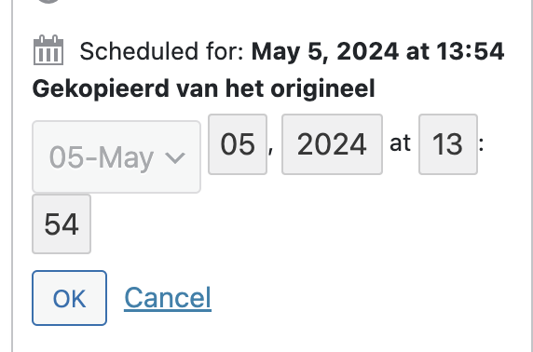Image resolution: width=533 pixels, height=352 pixels.
Task: Click the colon separator after the hour field
Action: [x=481, y=145]
